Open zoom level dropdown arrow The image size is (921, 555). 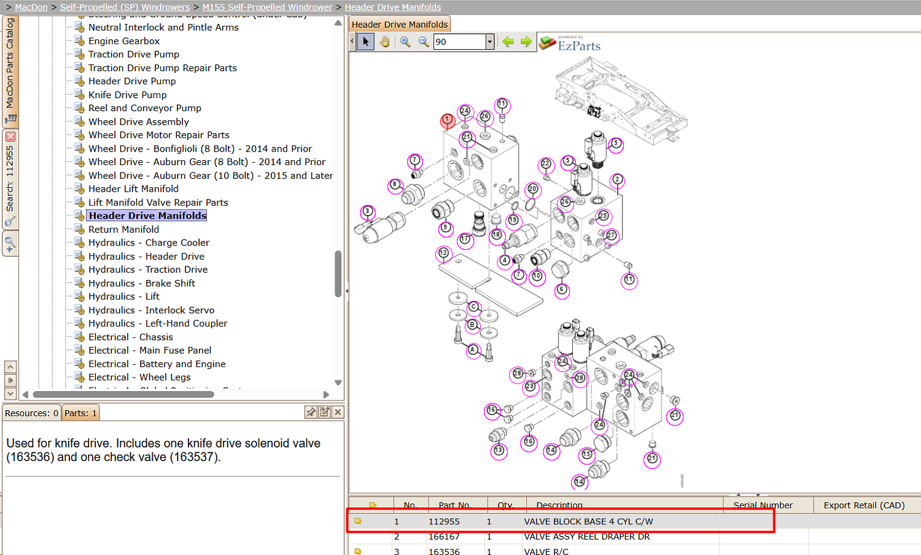489,42
